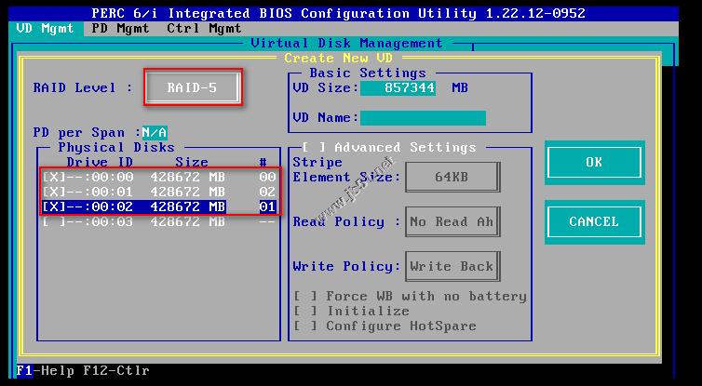Image resolution: width=702 pixels, height=386 pixels.
Task: Switch to the VD Mgmt tab
Action: (x=45, y=28)
